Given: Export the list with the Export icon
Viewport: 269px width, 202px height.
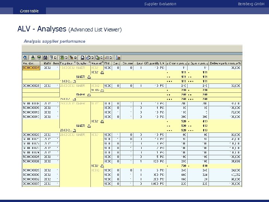Looking at the screenshot, I should click(98, 58).
